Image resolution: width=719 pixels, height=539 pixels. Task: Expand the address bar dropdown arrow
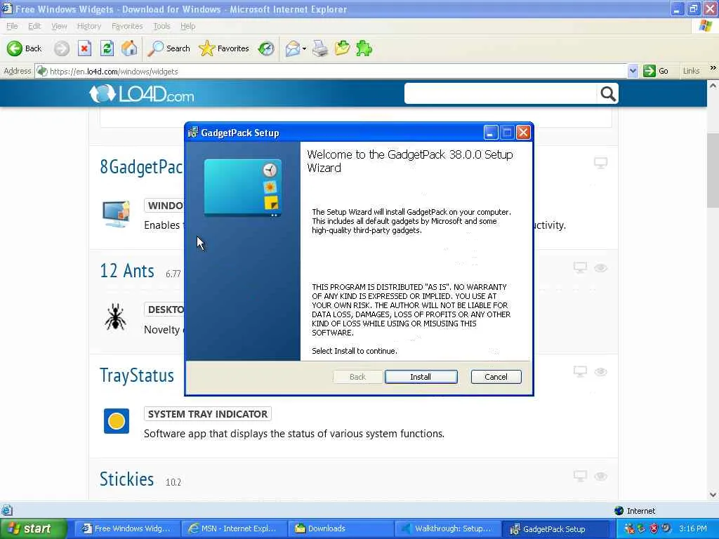click(x=633, y=71)
